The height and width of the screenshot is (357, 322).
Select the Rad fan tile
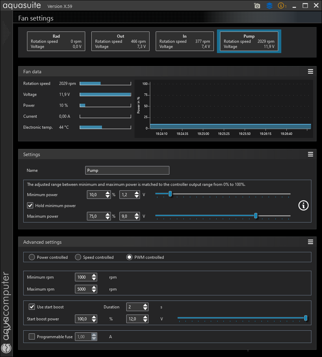click(x=56, y=41)
